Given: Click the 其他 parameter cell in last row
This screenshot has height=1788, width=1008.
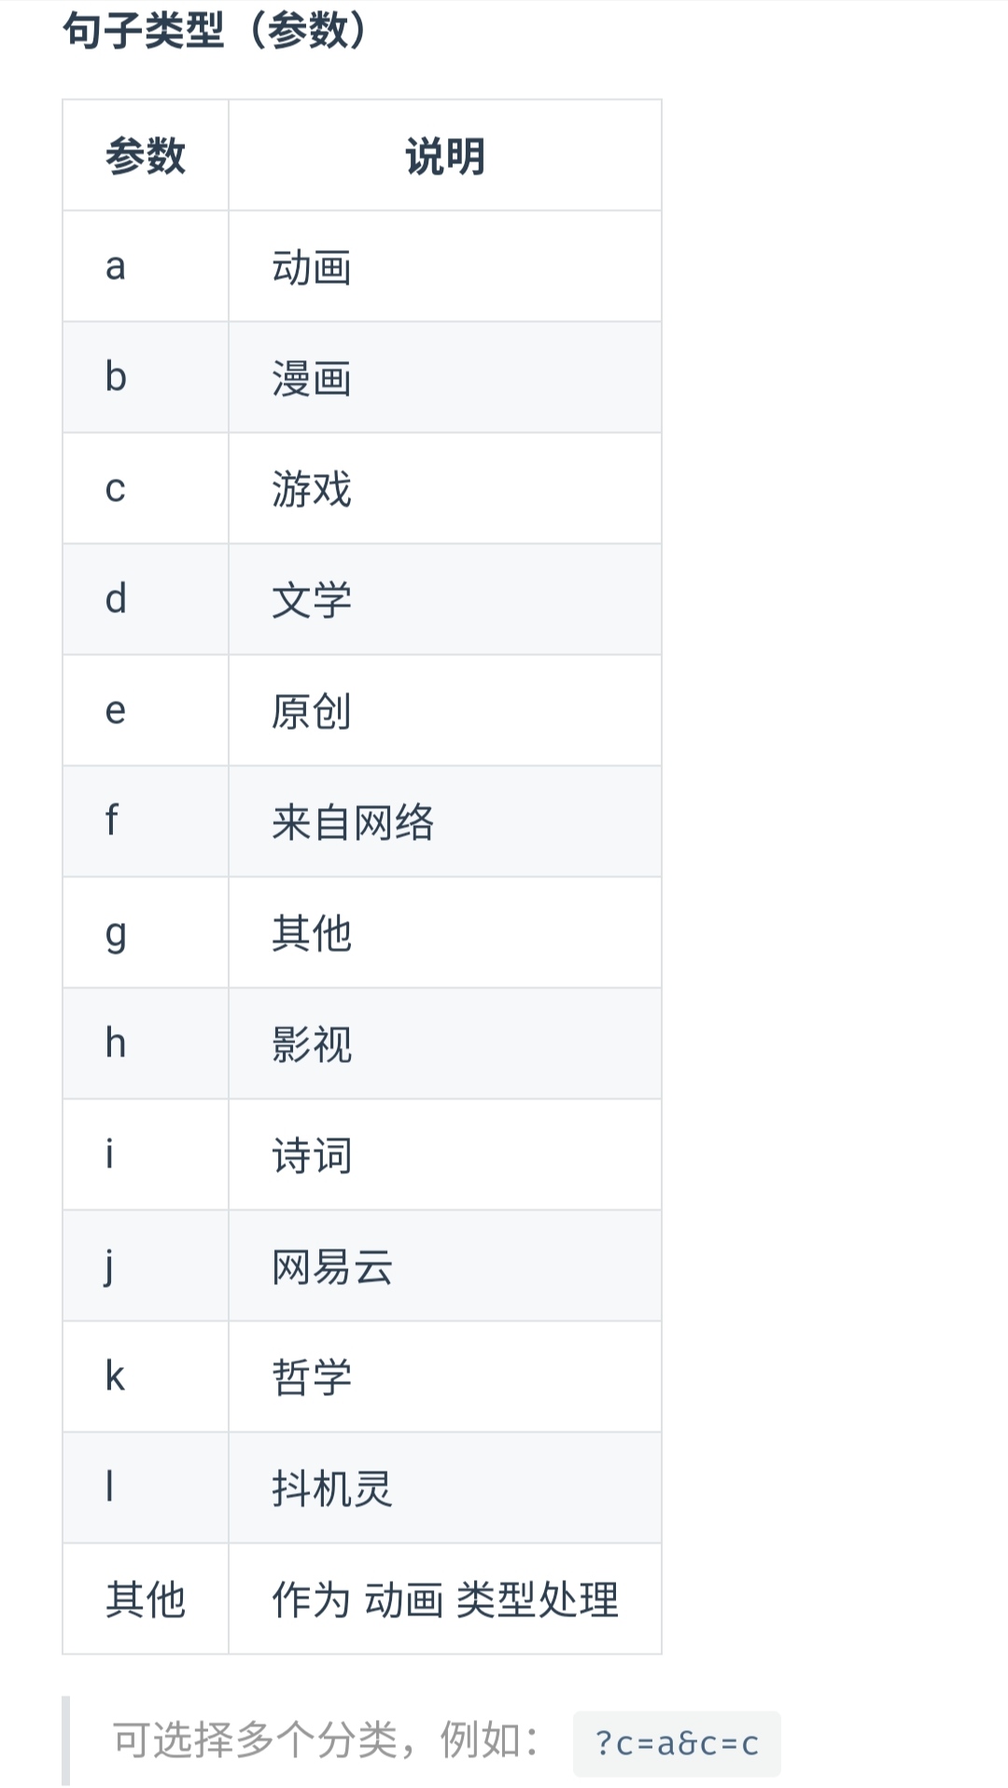Looking at the screenshot, I should (x=146, y=1599).
